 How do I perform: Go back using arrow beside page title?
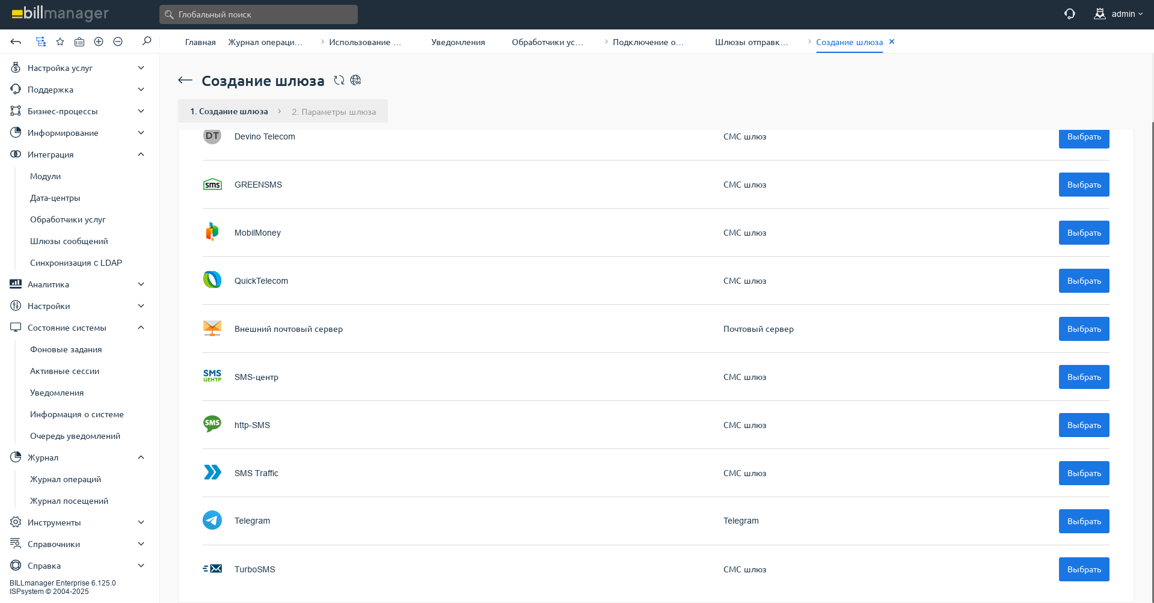pos(185,81)
